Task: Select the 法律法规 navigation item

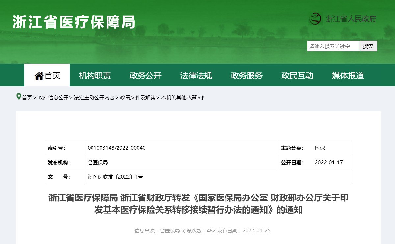Action: coord(196,76)
